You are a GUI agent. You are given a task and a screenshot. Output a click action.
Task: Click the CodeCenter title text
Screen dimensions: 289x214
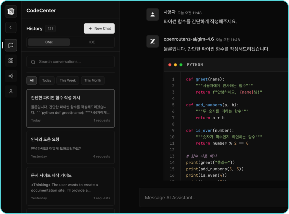click(41, 10)
